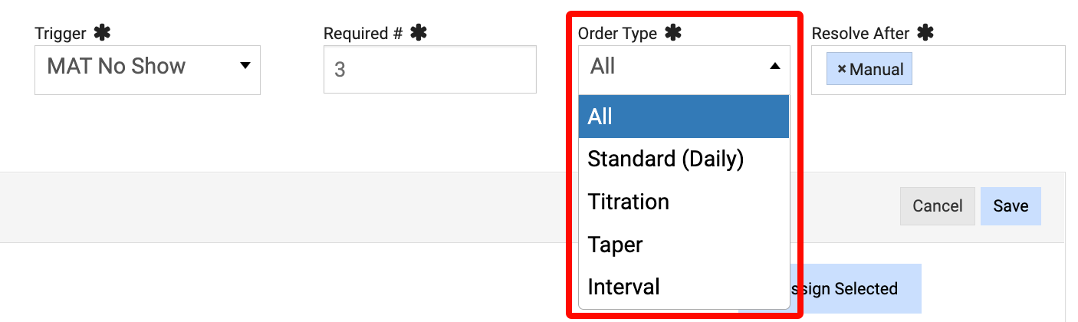
Task: Click the Trigger dropdown caret arrow
Action: [x=245, y=66]
